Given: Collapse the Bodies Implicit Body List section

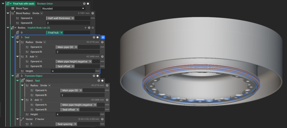Looking at the screenshot, I should pos(8,28).
